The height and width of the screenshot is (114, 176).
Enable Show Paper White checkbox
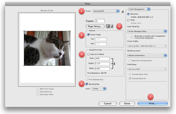point(38,95)
